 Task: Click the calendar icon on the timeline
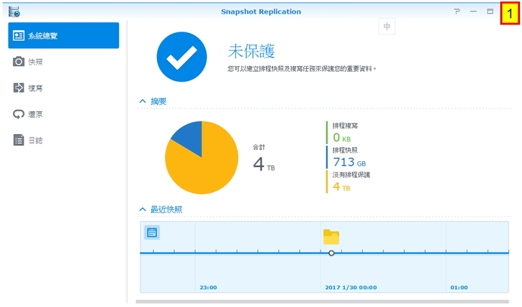pos(151,232)
